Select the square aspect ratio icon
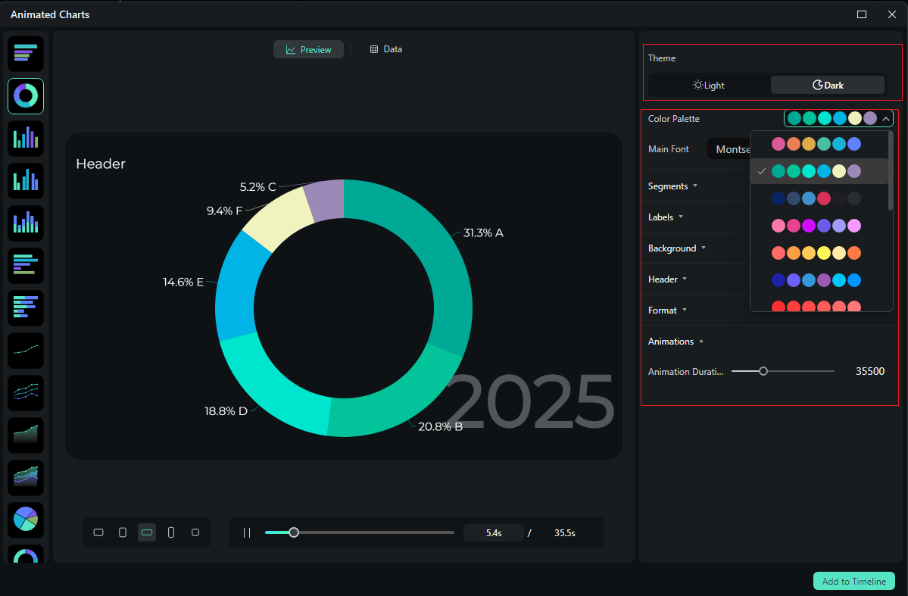 (x=195, y=532)
